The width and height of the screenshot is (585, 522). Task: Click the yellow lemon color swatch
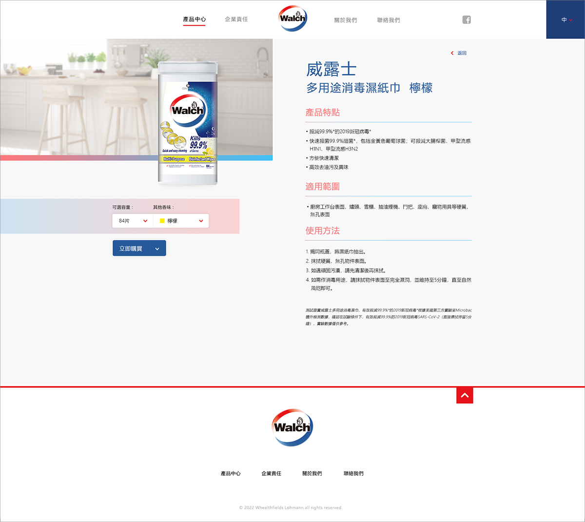(x=162, y=221)
